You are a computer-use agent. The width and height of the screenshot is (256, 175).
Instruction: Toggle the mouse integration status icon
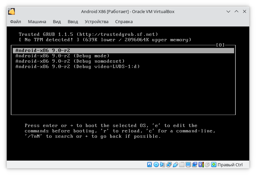(207, 165)
